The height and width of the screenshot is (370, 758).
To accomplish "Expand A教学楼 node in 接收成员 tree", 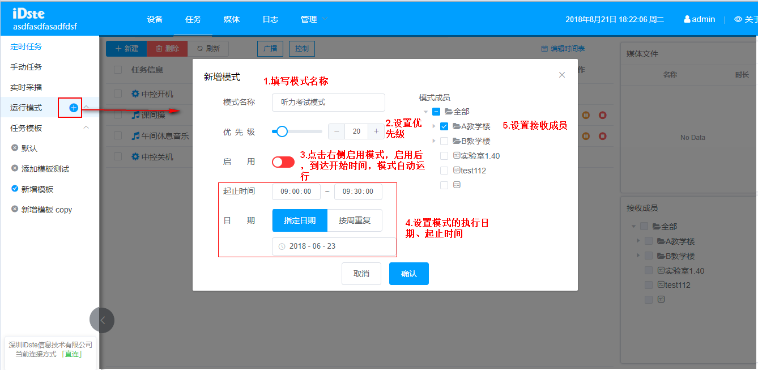I will (x=639, y=241).
